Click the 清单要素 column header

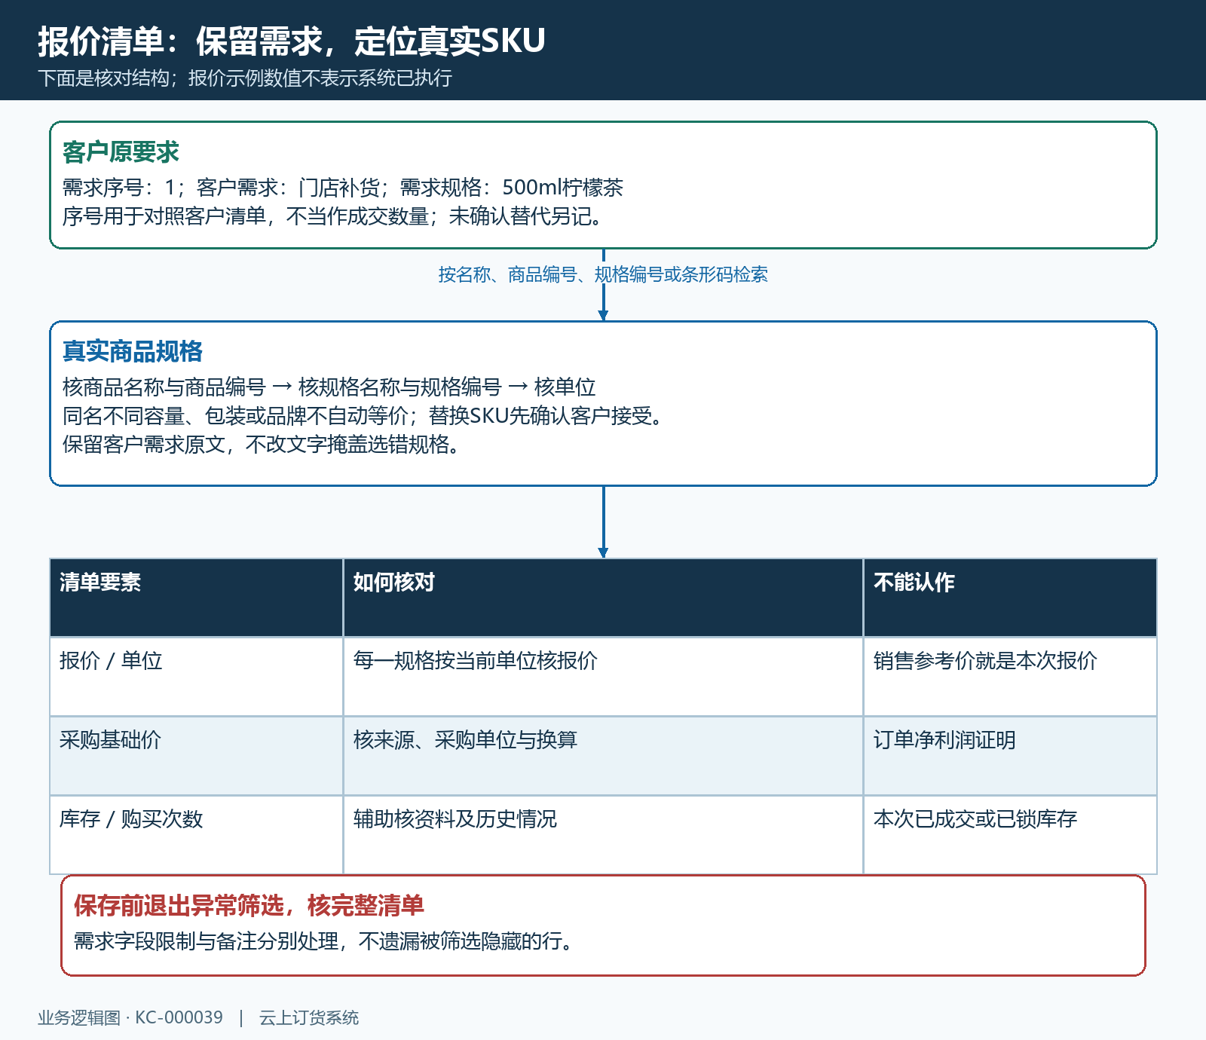point(197,598)
